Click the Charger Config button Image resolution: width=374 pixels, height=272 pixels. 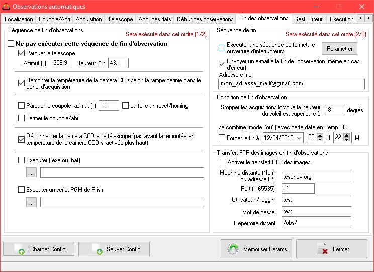(38, 249)
